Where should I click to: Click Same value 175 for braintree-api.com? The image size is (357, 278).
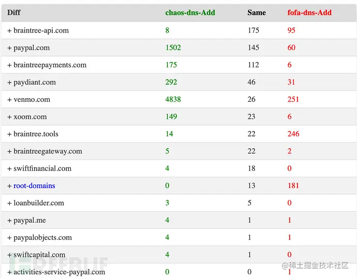click(x=254, y=30)
